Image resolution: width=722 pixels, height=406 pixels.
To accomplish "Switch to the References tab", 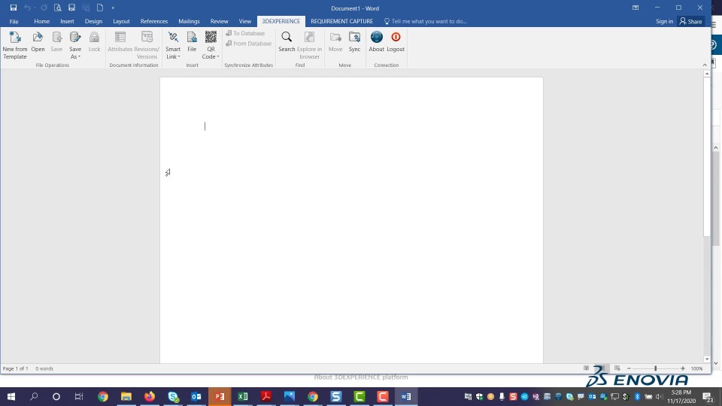I will coord(153,21).
